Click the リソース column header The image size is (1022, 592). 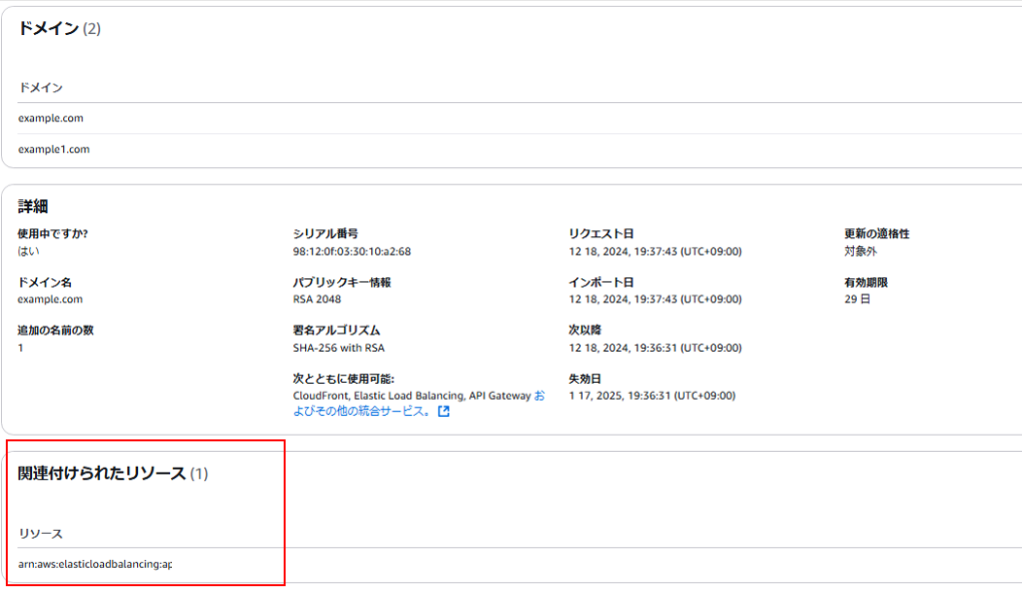[x=41, y=534]
